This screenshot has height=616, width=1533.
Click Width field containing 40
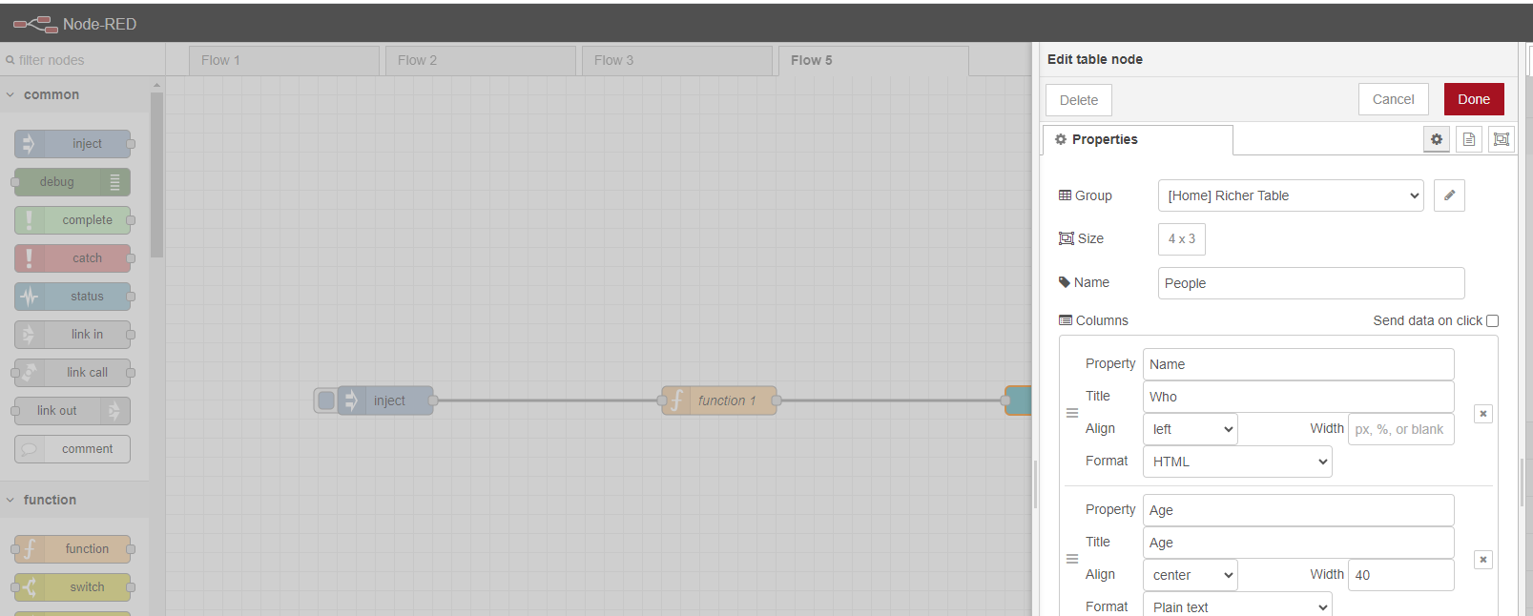1401,575
